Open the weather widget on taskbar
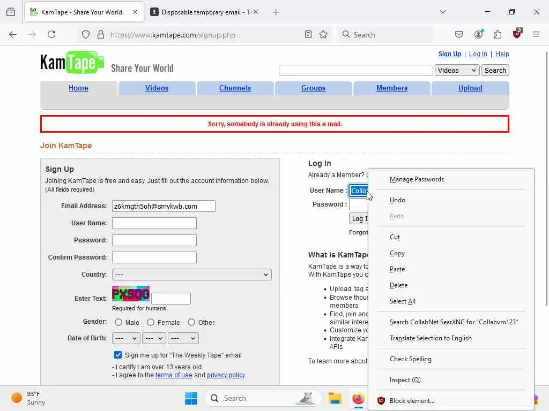This screenshot has width=549, height=411. pyautogui.click(x=28, y=398)
